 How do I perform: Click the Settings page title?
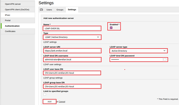(x=46, y=3)
